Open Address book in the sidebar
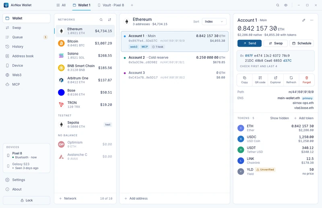Screen dimensions: 322x208 coord(27,56)
